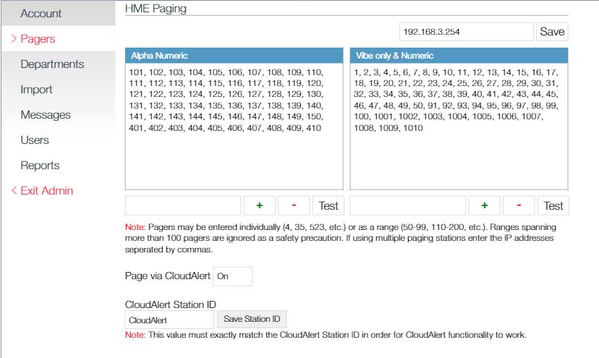The height and width of the screenshot is (358, 599).
Task: Go to Departments section
Action: 52,64
